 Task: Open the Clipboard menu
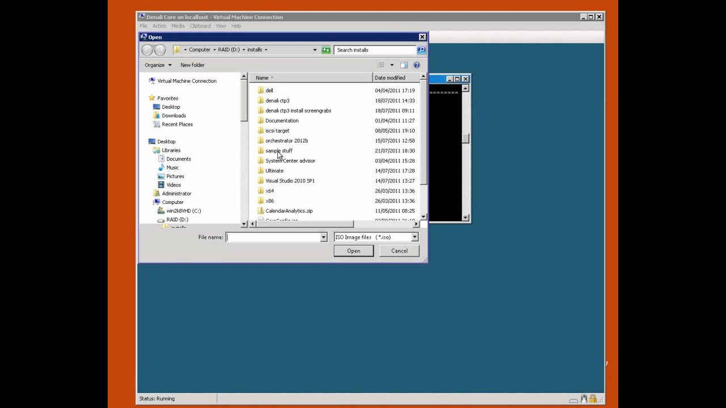(200, 26)
